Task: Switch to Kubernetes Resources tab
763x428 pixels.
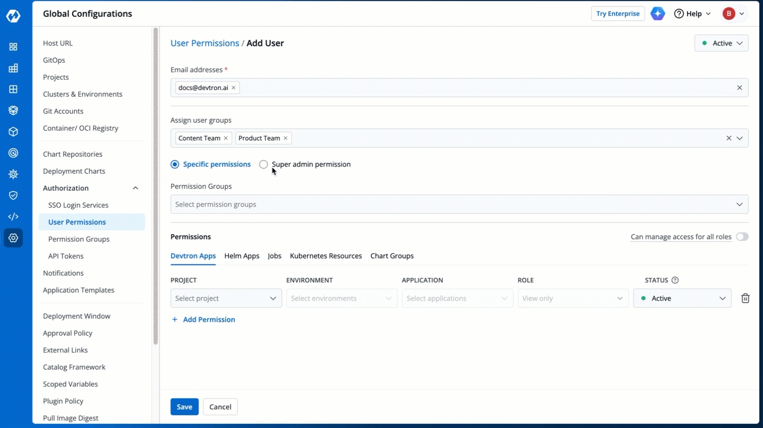Action: (326, 256)
